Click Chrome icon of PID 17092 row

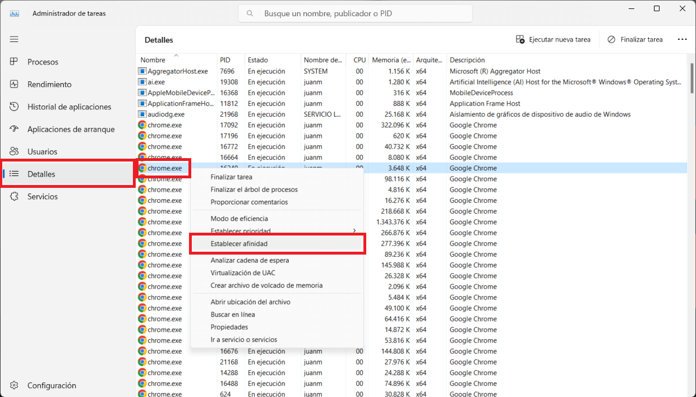(142, 125)
